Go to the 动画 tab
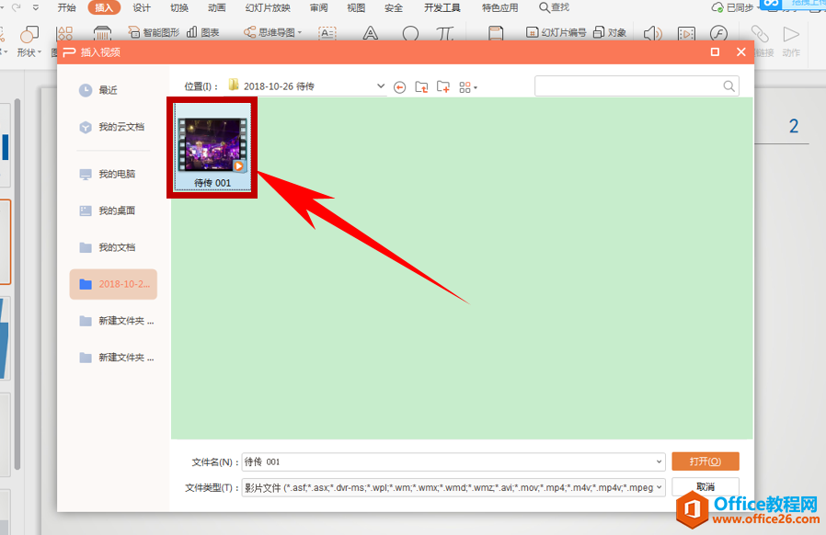 (x=216, y=7)
